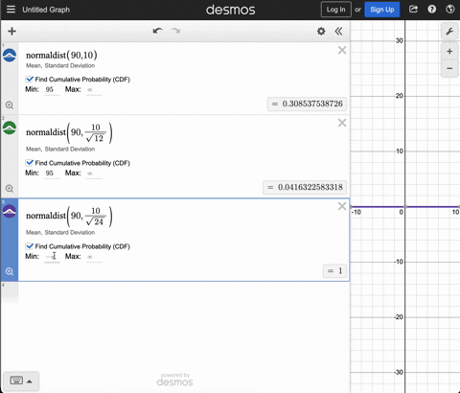Open language globe icon
This screenshot has width=460, height=393.
click(450, 10)
